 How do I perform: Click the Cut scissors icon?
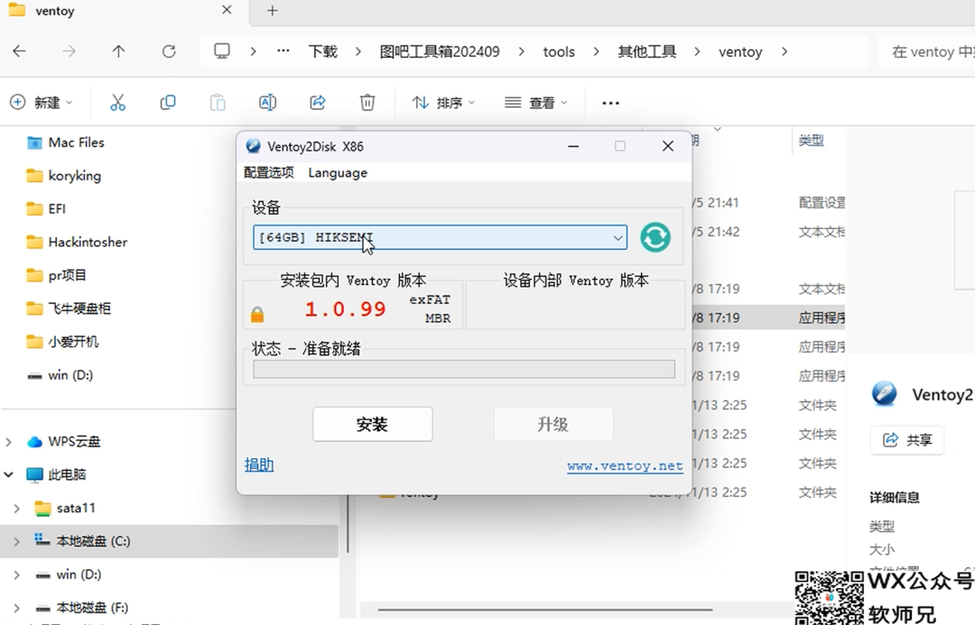coord(117,103)
